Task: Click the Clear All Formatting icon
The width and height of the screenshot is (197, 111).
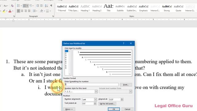Action: click(12, 6)
